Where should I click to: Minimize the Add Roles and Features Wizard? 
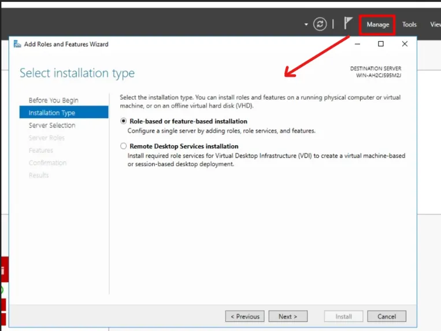point(358,44)
